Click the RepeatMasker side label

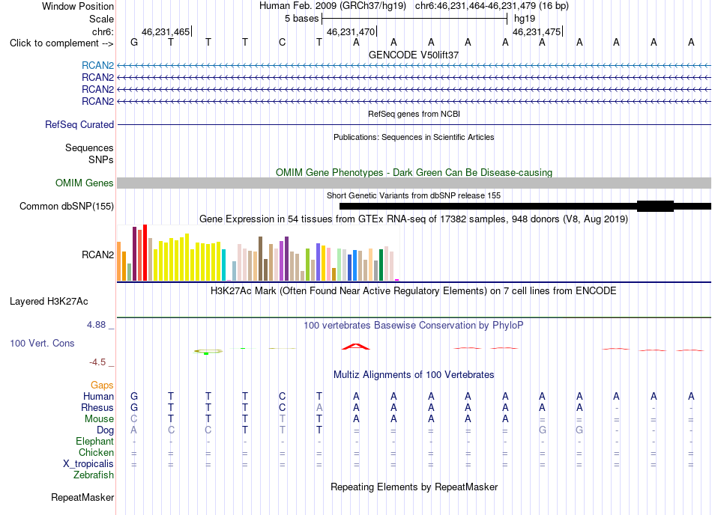click(x=82, y=498)
